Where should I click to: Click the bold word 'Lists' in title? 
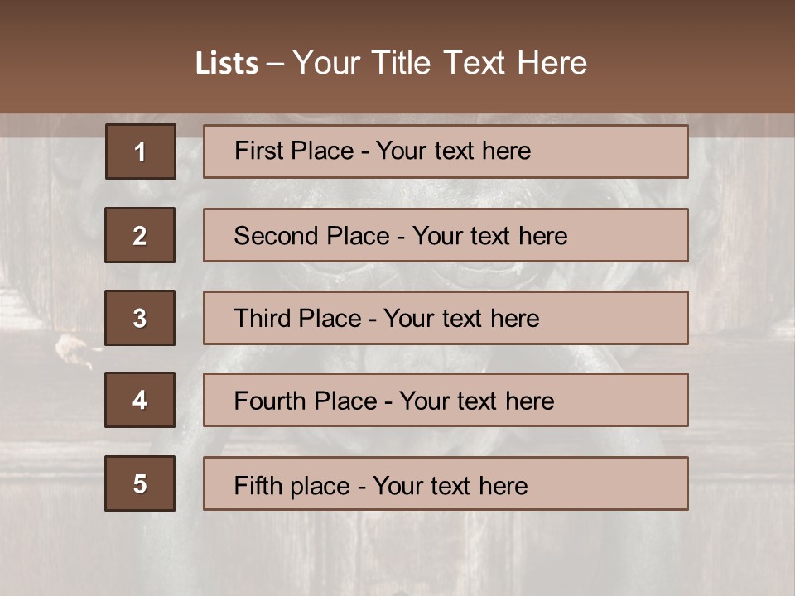pyautogui.click(x=226, y=64)
